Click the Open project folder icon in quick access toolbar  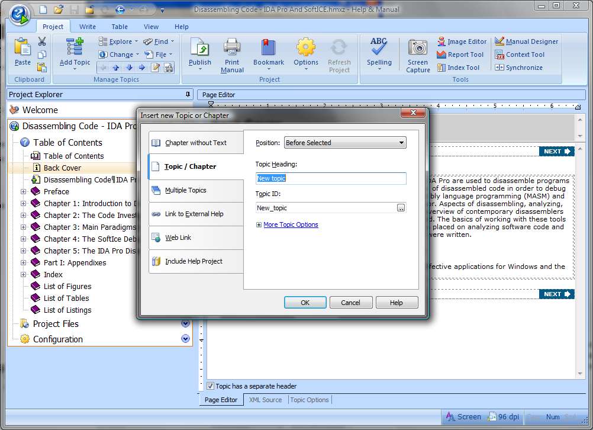pos(58,9)
